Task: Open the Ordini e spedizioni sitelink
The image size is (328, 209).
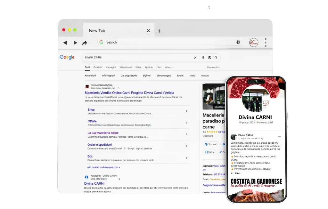Action: pyautogui.click(x=100, y=145)
